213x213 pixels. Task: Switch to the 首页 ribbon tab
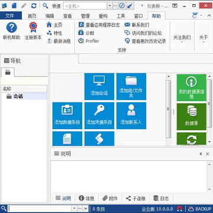[32, 16]
